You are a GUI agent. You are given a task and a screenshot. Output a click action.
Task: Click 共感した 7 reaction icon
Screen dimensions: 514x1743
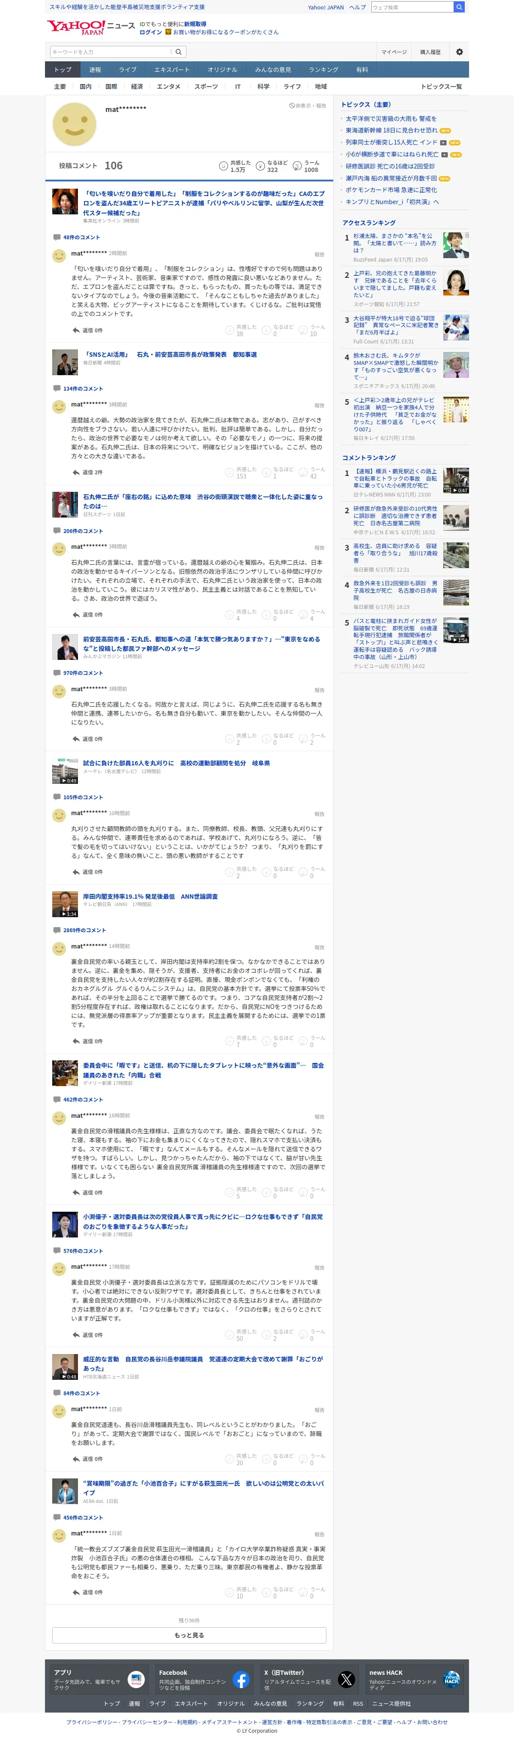229,1042
